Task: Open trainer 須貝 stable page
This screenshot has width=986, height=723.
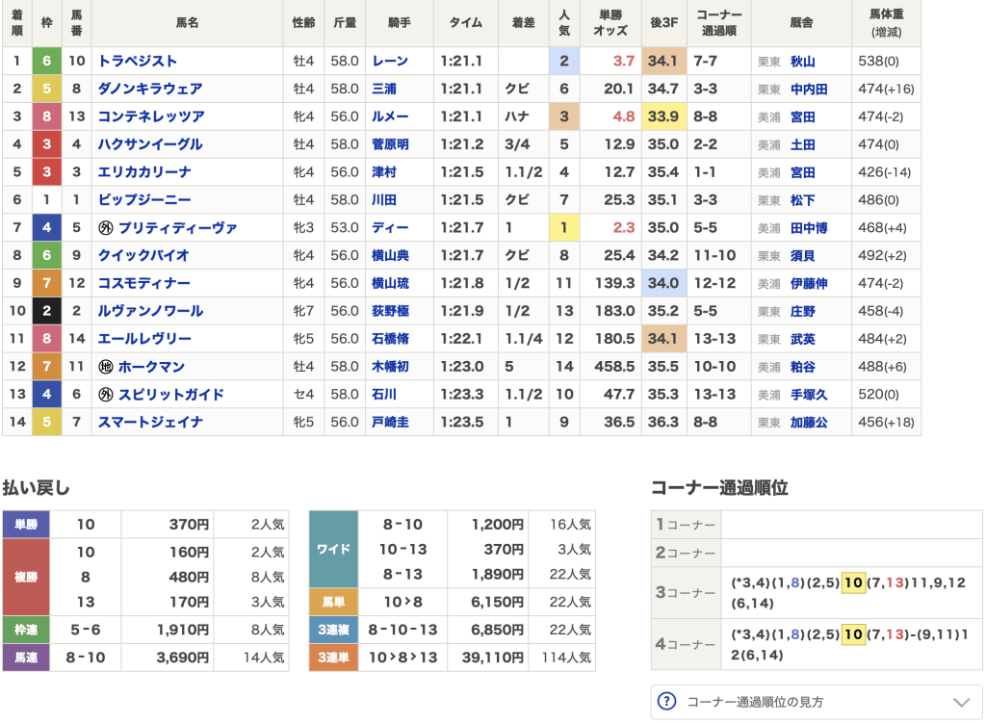Action: (x=802, y=255)
